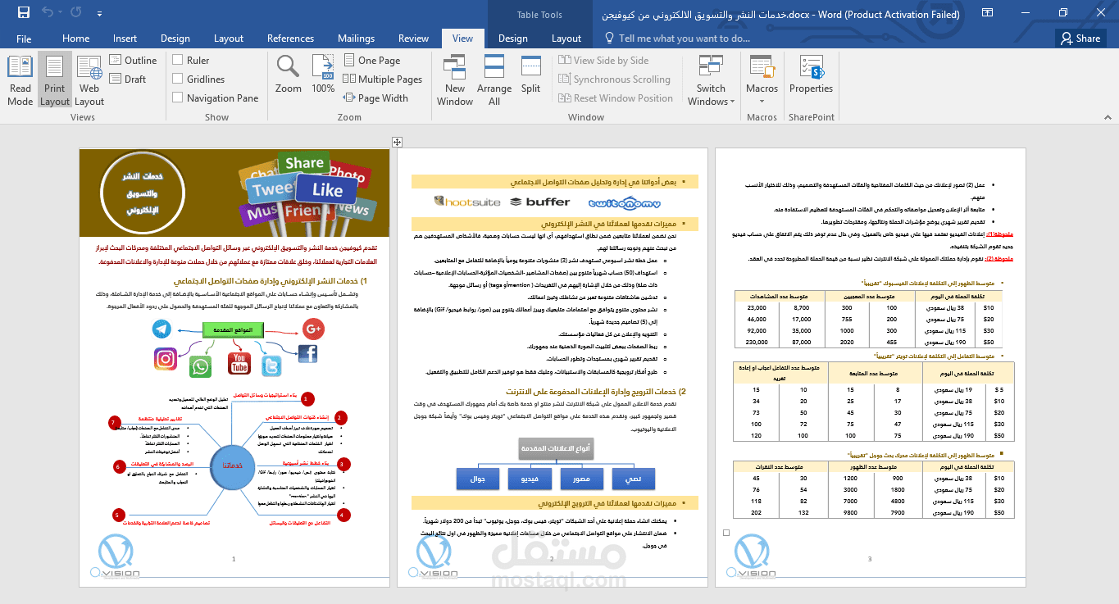The height and width of the screenshot is (604, 1119).
Task: Open the Zoom dialog
Action: [x=287, y=78]
